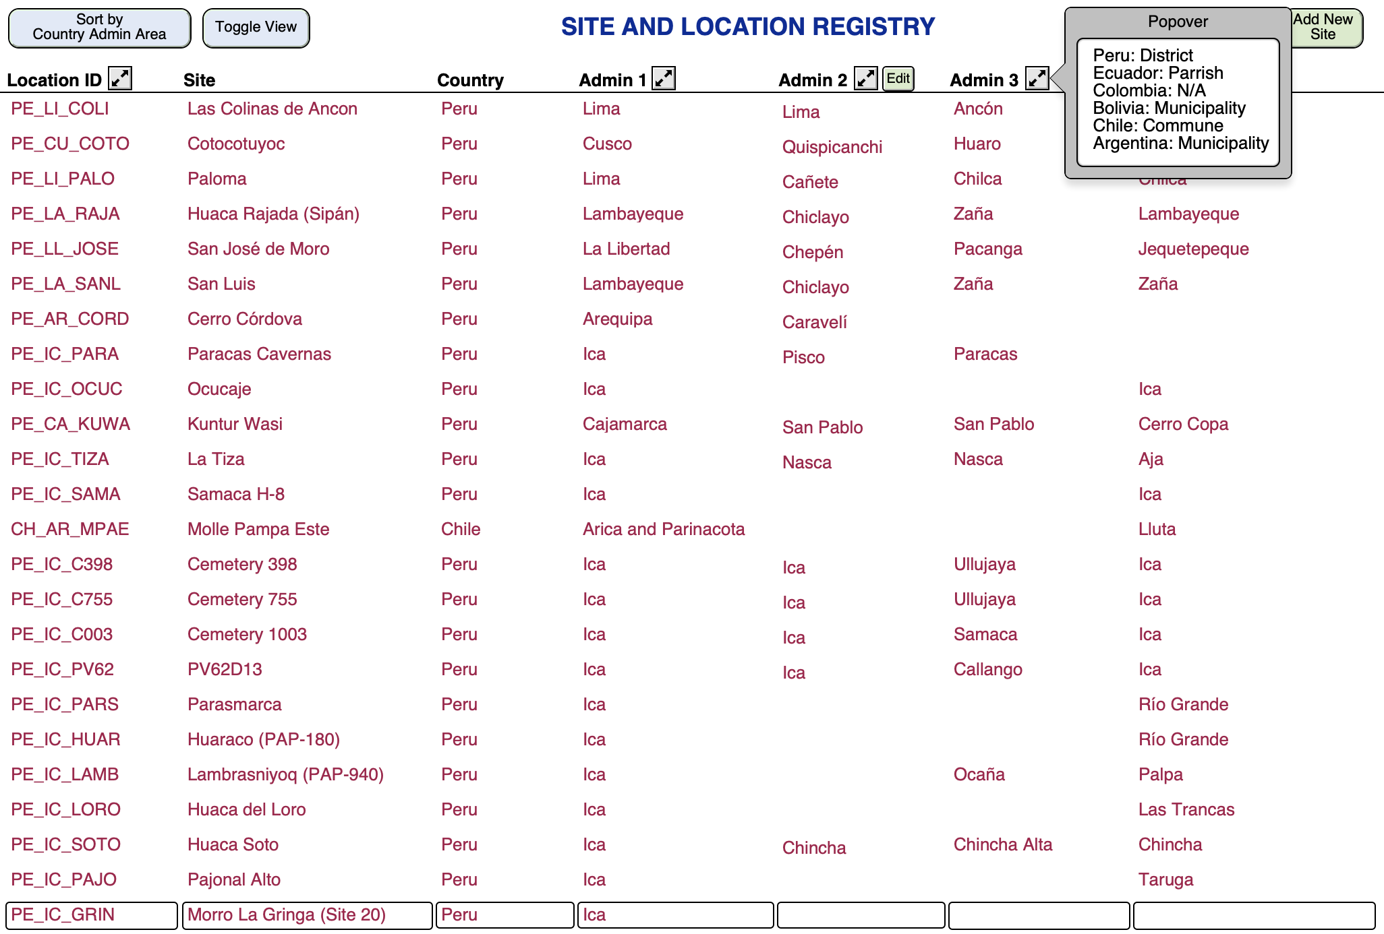Select the Huaca Rajada (Sipán) site entry
The image size is (1384, 934).
click(273, 214)
